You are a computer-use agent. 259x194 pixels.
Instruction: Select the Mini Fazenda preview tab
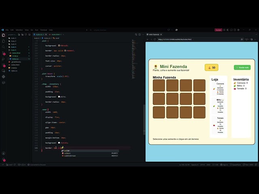[x=154, y=34]
